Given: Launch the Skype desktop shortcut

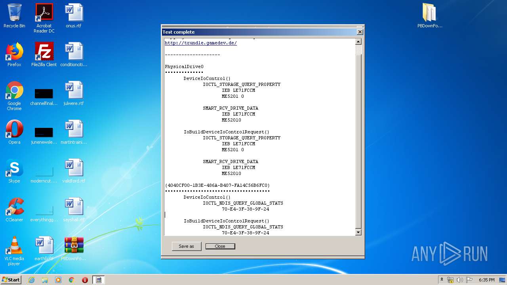Looking at the screenshot, I should click(14, 171).
